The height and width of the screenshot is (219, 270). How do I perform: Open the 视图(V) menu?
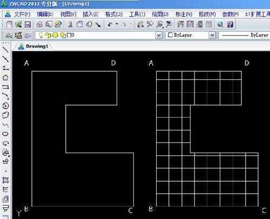[x=68, y=14]
